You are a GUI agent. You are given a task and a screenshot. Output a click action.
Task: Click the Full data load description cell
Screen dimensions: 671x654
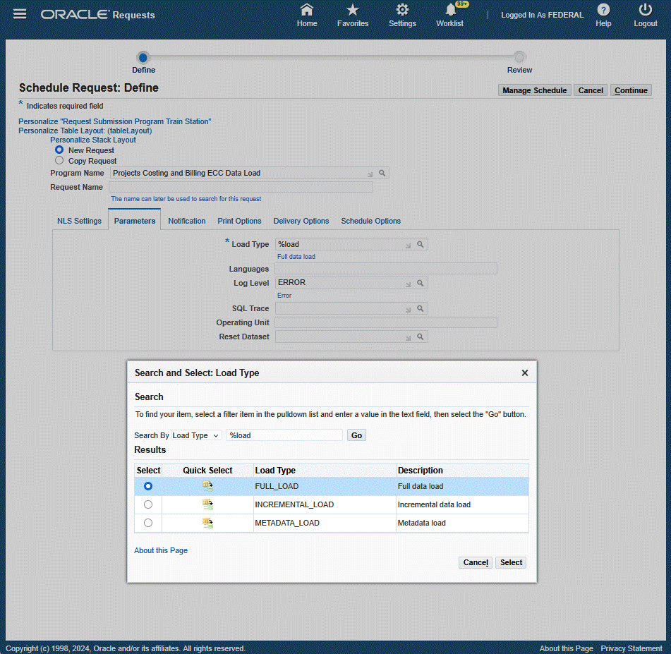click(x=462, y=486)
